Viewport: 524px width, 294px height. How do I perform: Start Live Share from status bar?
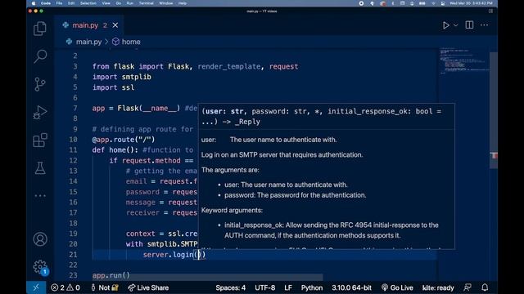coord(148,287)
